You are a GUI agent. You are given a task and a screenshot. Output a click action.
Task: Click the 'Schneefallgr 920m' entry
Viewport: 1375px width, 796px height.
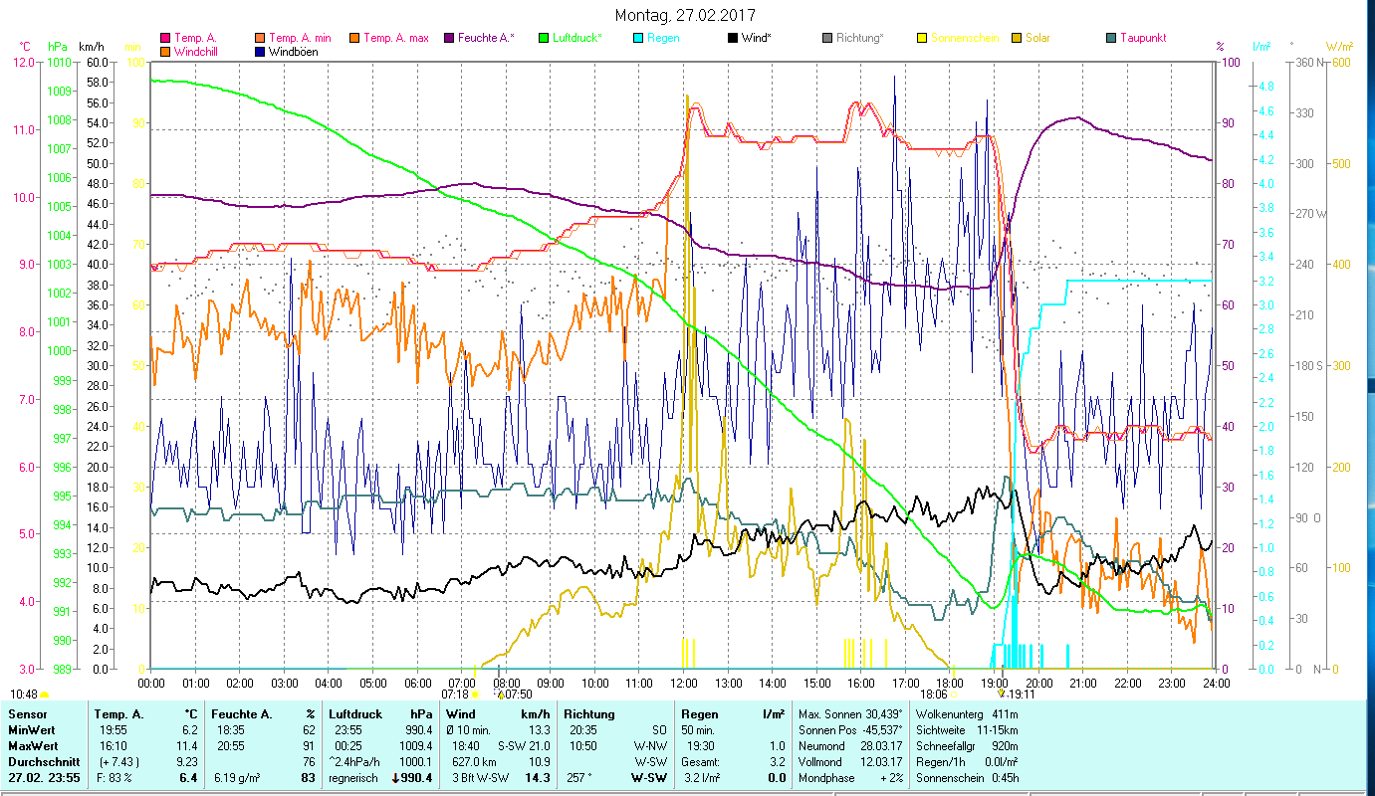(x=967, y=746)
